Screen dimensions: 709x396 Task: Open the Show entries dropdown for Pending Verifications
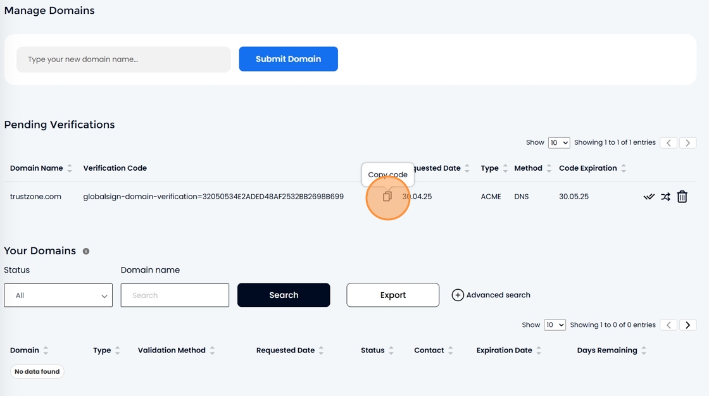pyautogui.click(x=559, y=143)
